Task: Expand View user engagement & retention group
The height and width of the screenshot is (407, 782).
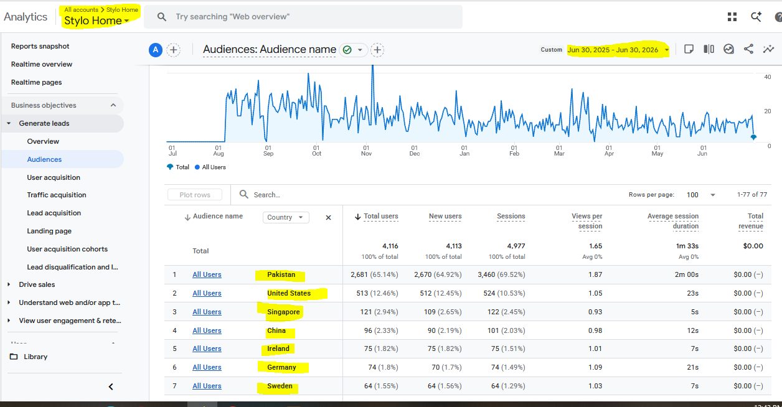Action: (9, 320)
